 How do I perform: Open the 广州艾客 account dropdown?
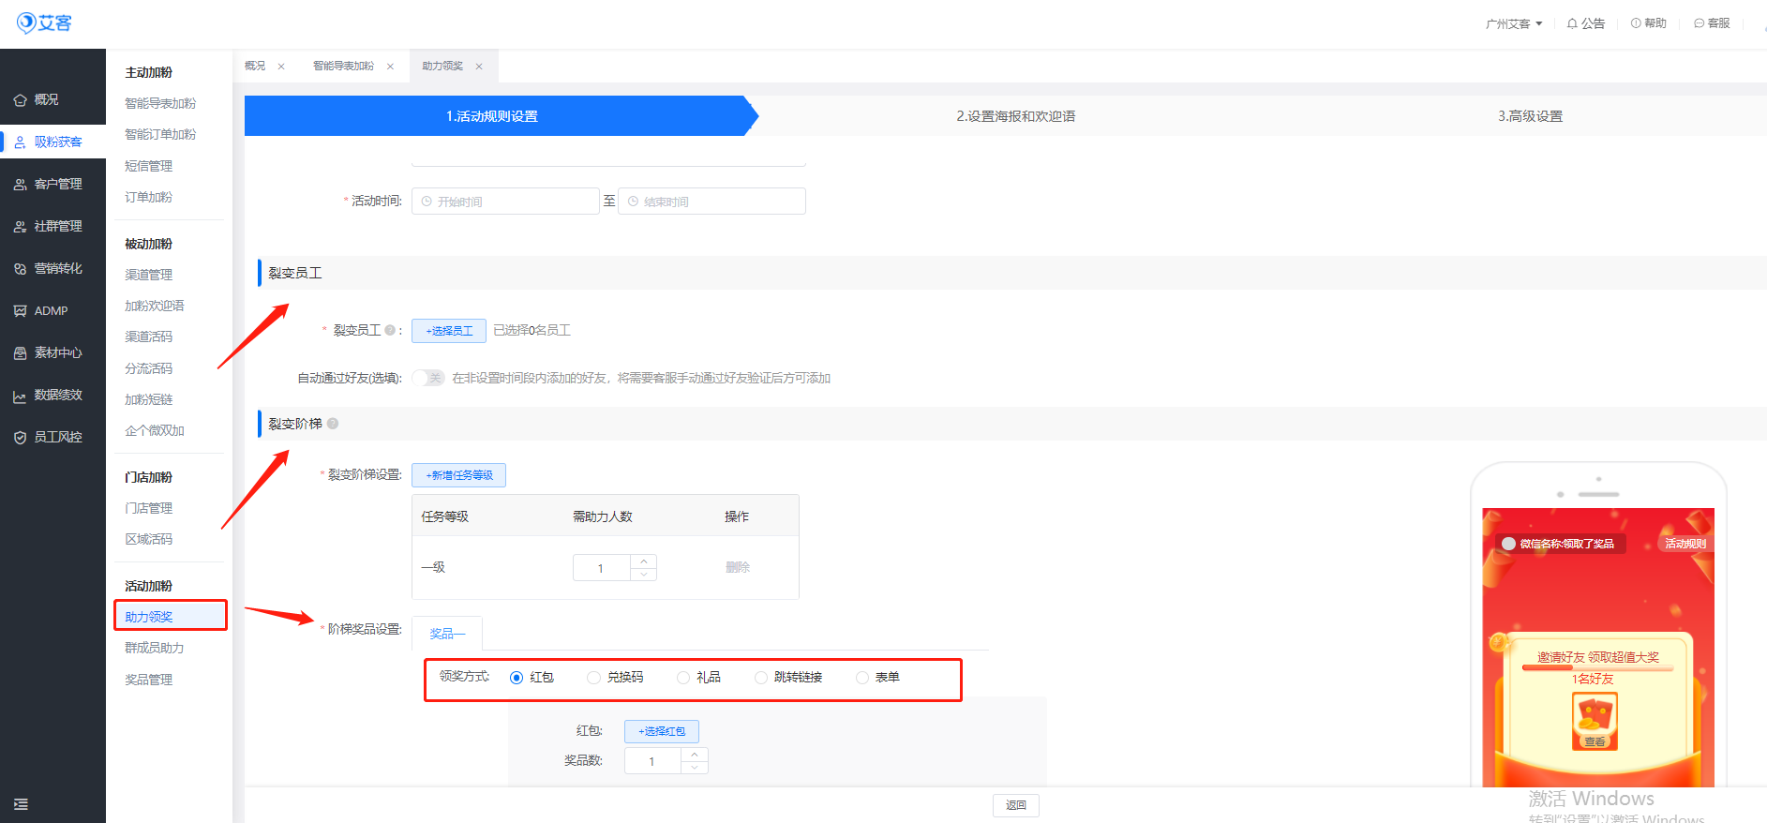pos(1513,23)
